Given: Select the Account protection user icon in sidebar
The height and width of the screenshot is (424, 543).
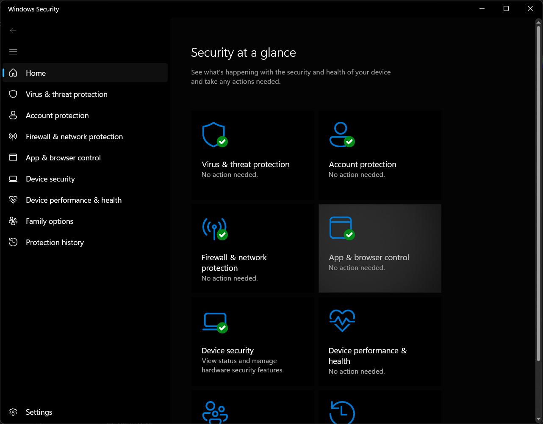Looking at the screenshot, I should click(13, 115).
